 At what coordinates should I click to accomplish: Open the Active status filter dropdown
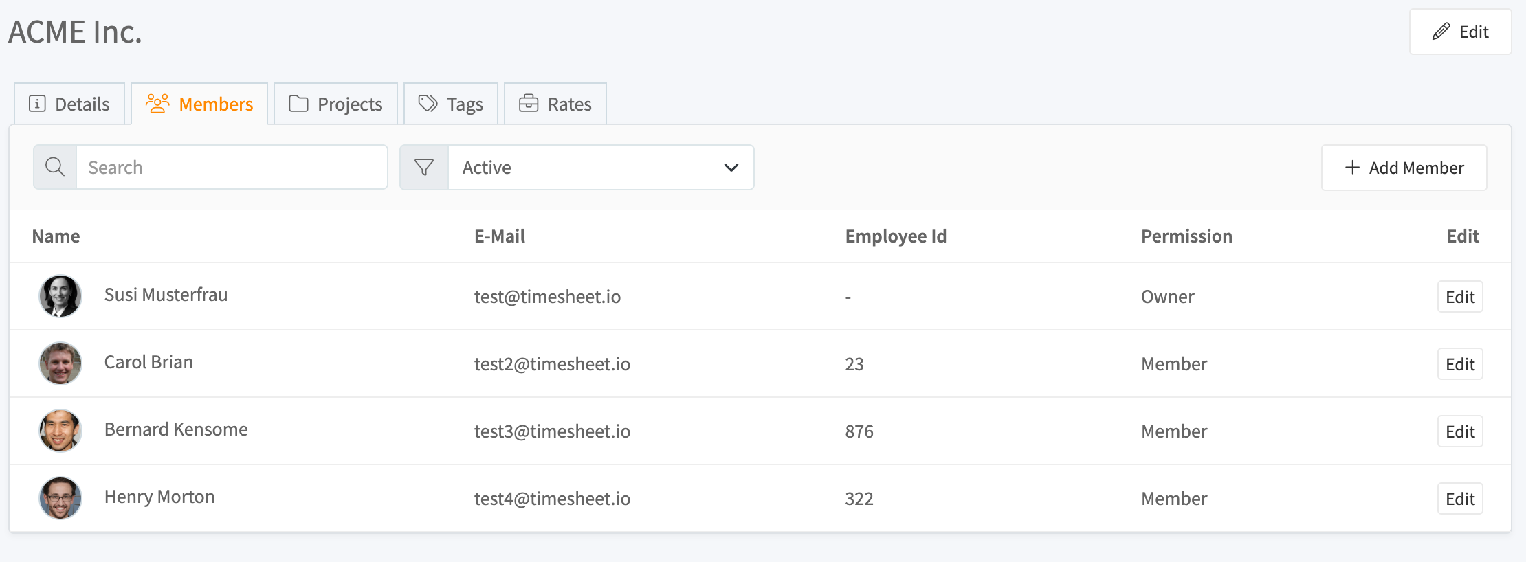(x=591, y=167)
